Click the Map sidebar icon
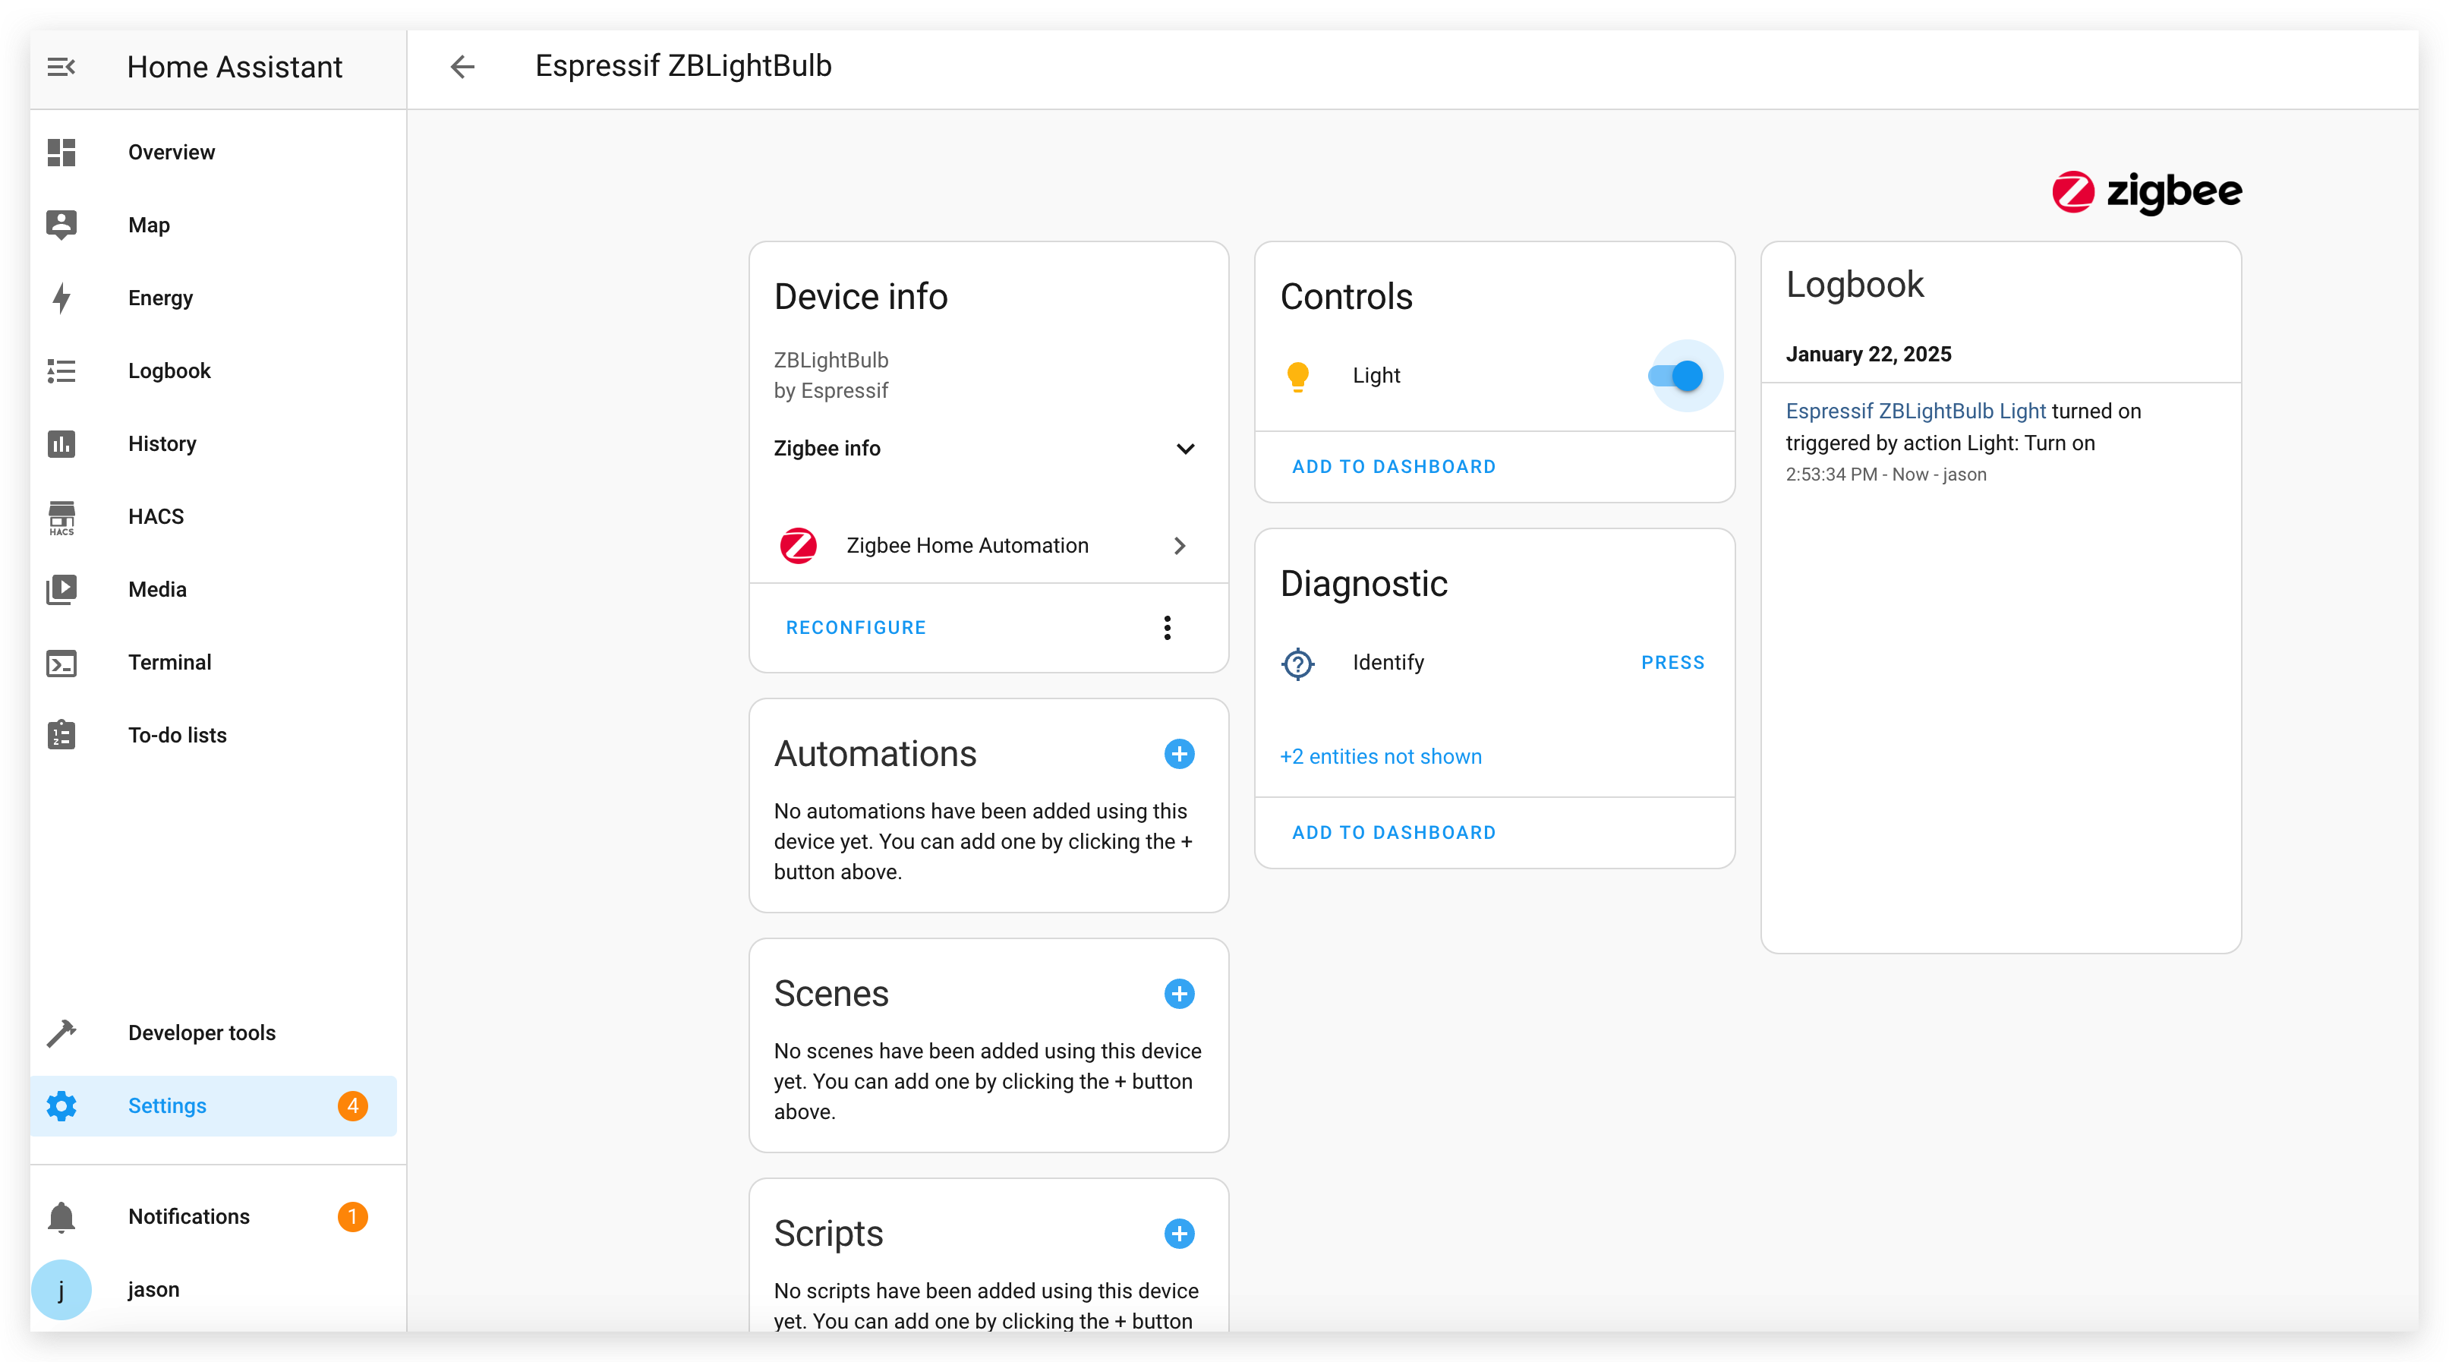Image resolution: width=2449 pixels, height=1362 pixels. point(61,225)
